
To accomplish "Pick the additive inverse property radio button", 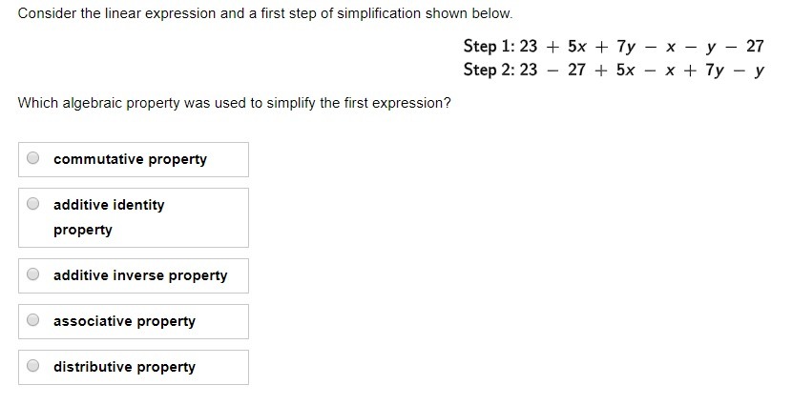I will click(x=32, y=274).
